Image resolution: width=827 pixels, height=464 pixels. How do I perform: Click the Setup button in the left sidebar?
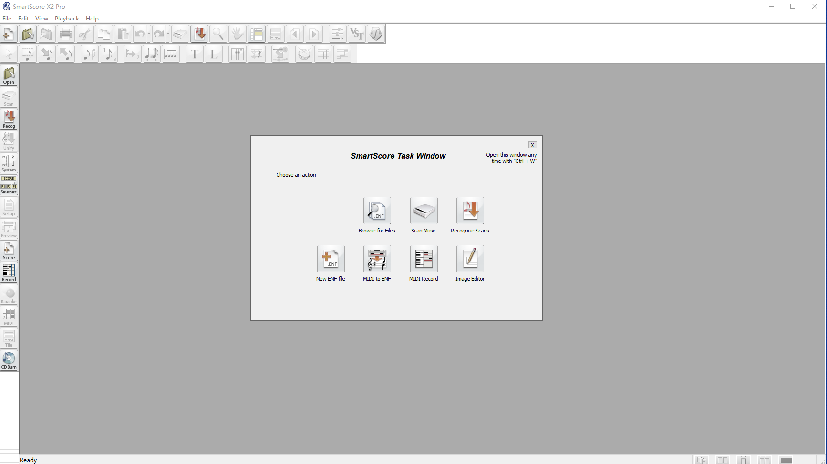[x=9, y=207]
